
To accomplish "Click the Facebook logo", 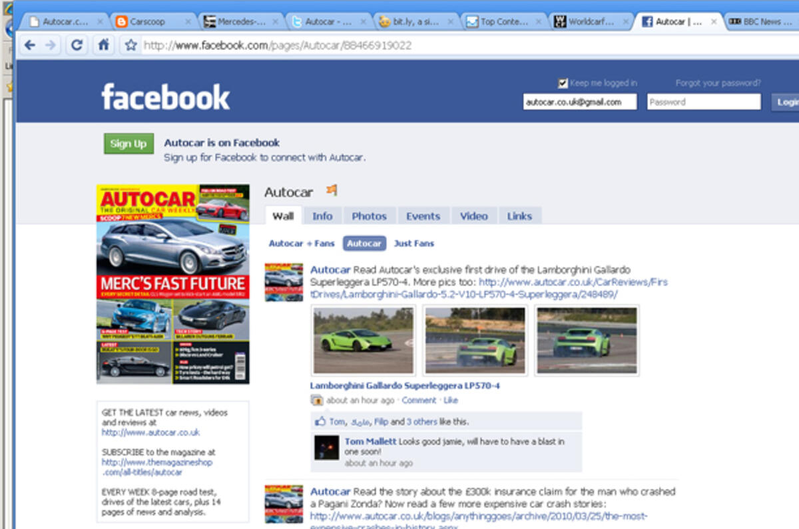I will (x=166, y=97).
